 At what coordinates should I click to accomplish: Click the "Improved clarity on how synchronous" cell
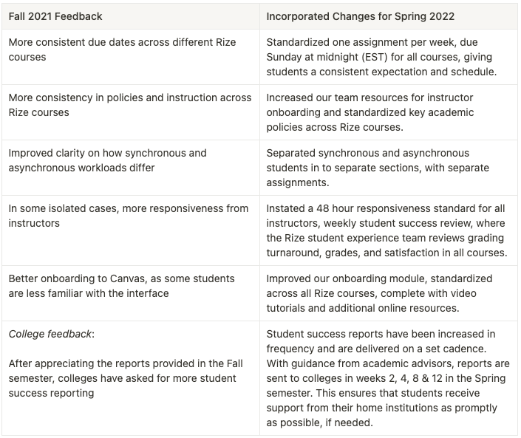[107, 160]
